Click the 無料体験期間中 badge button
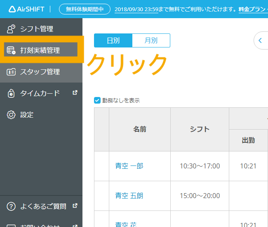The image size is (268, 227). [x=85, y=9]
